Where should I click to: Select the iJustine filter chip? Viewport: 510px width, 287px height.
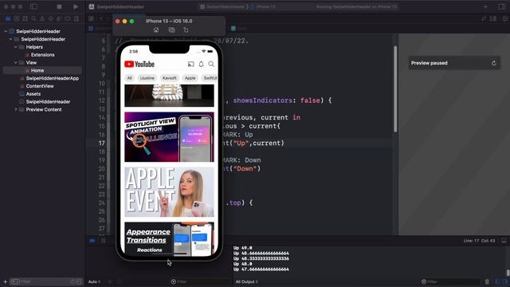tap(147, 78)
